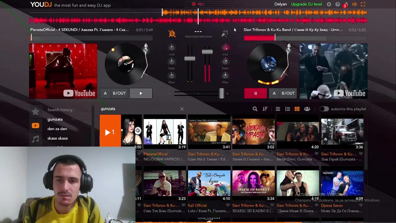This screenshot has width=396, height=223.
Task: Open the Нека ни мразят thumbnail 3:02
Action: (x=253, y=132)
